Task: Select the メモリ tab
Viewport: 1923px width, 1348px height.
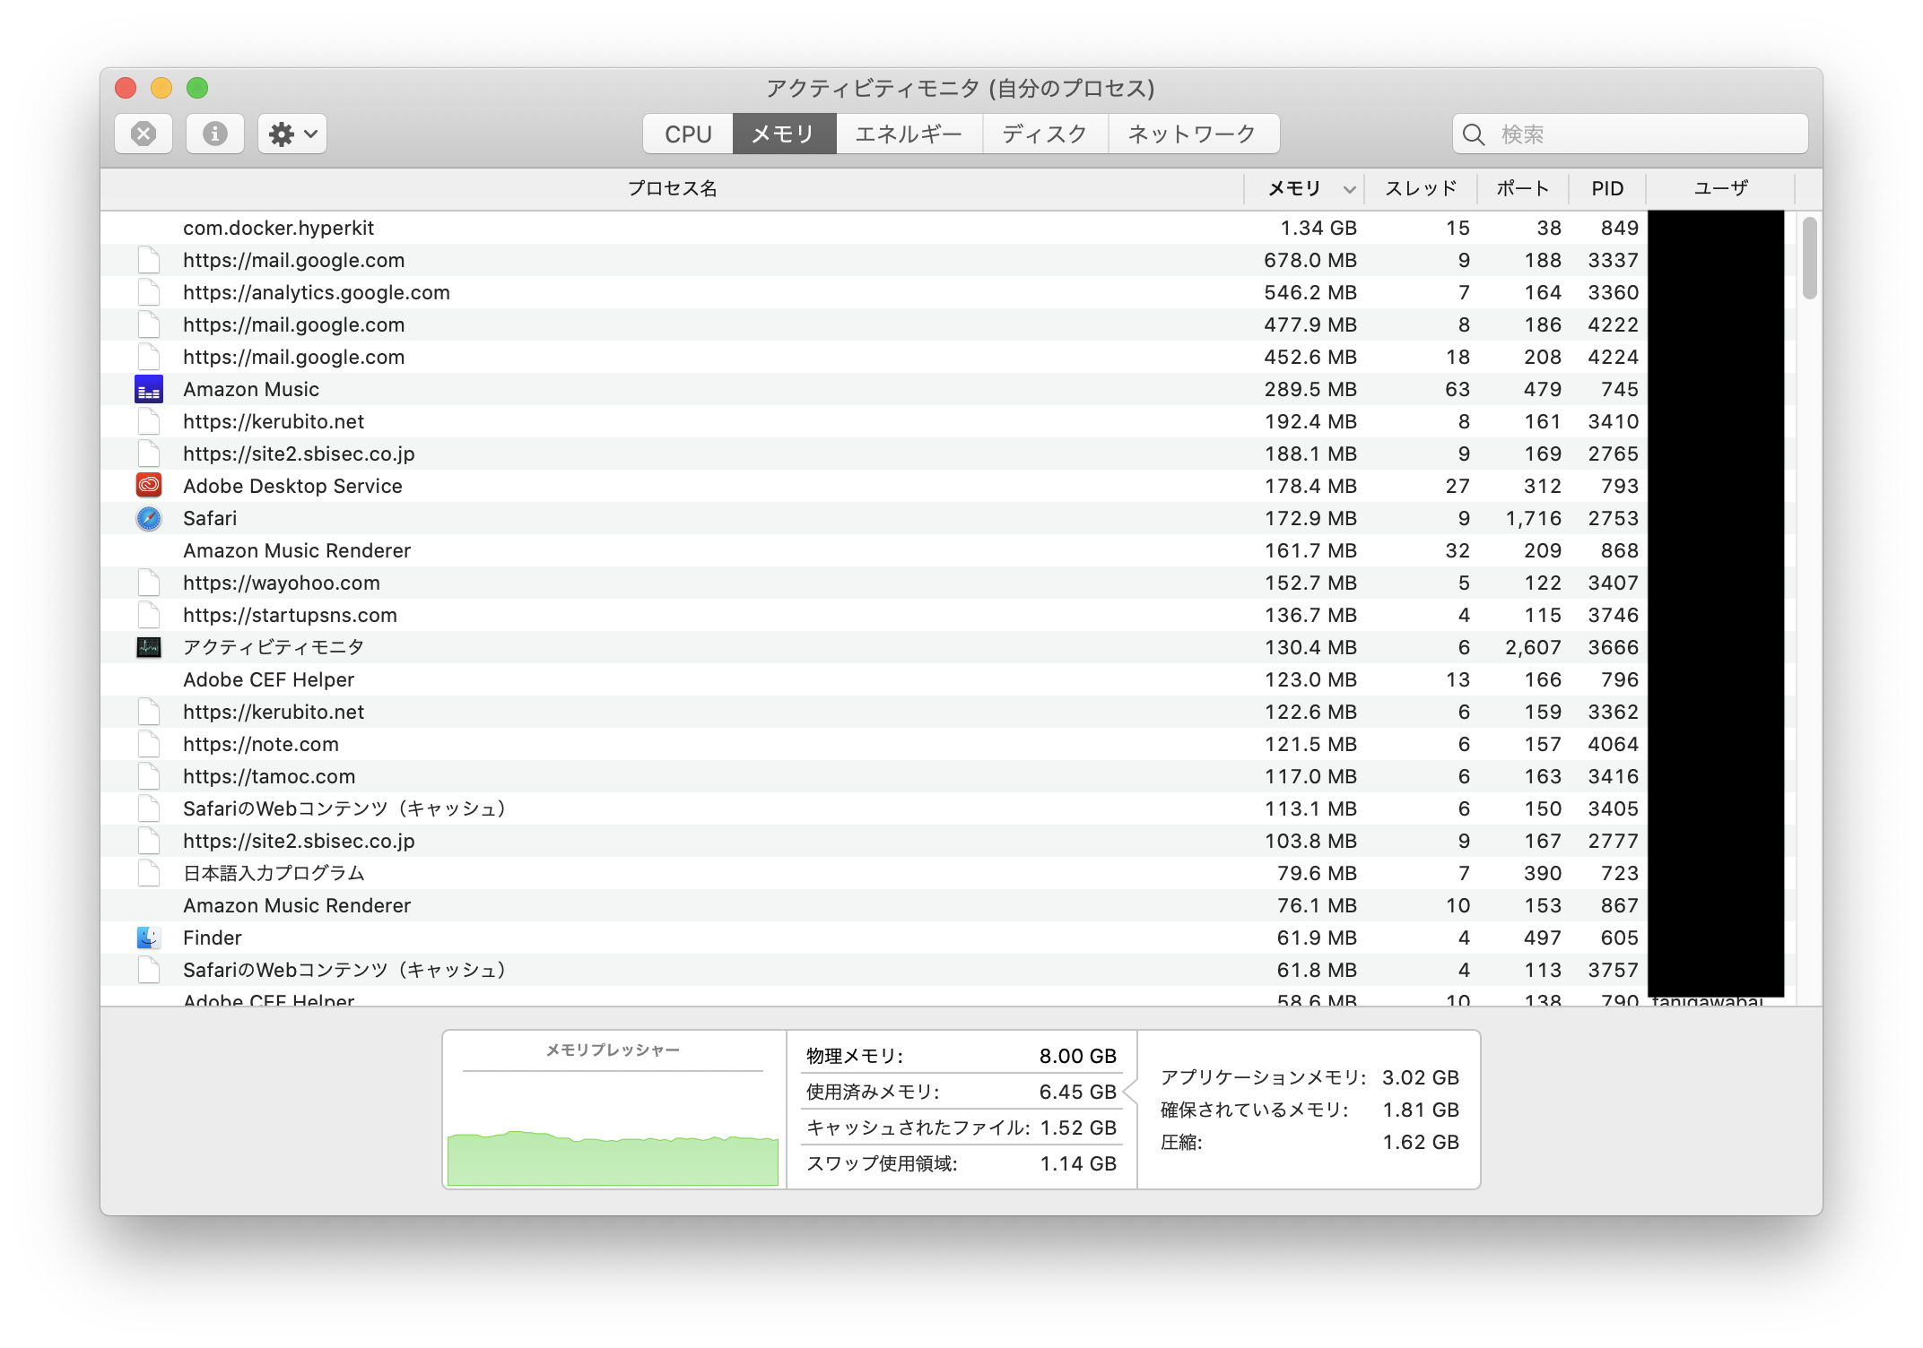Action: coord(784,134)
